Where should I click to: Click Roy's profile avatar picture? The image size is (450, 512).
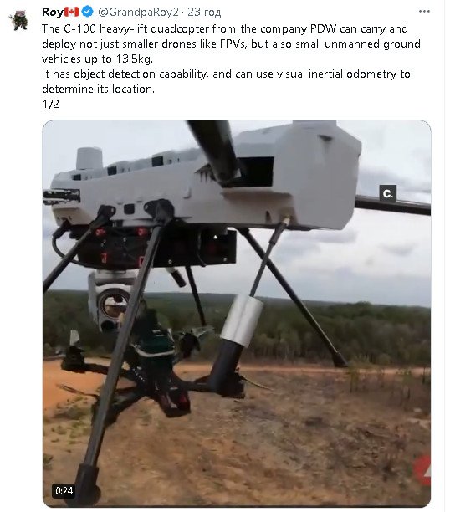point(18,20)
